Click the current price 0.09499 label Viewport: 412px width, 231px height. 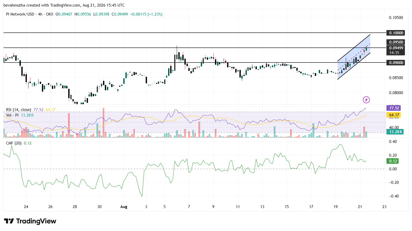[x=396, y=48]
